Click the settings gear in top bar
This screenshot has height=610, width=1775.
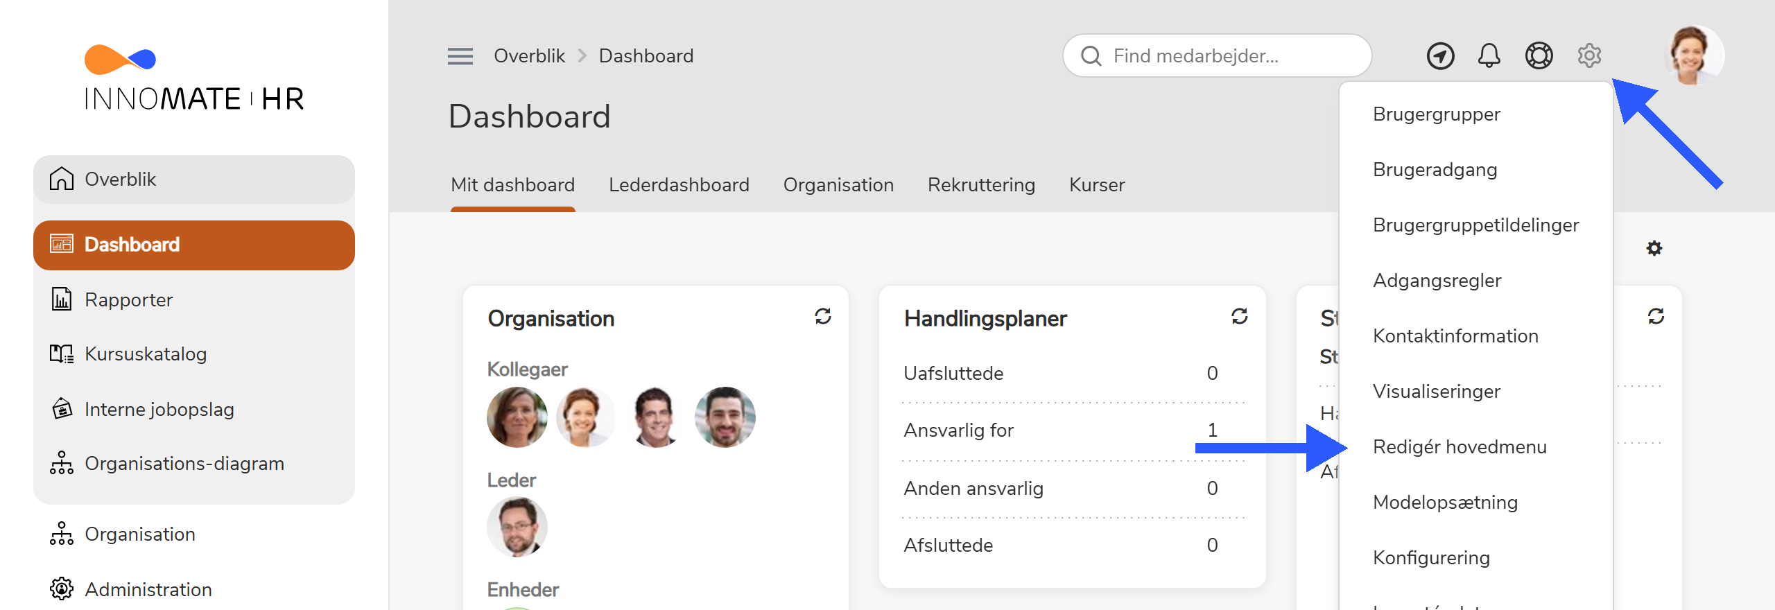(x=1589, y=55)
